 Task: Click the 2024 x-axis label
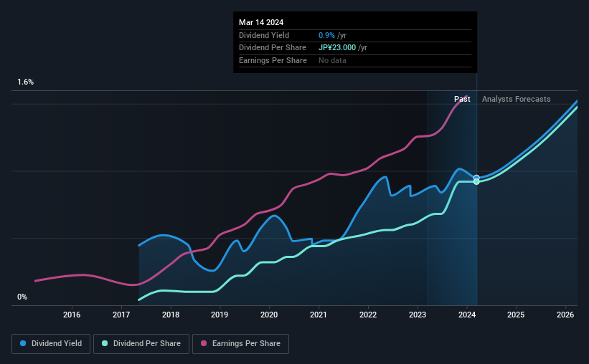click(x=467, y=315)
